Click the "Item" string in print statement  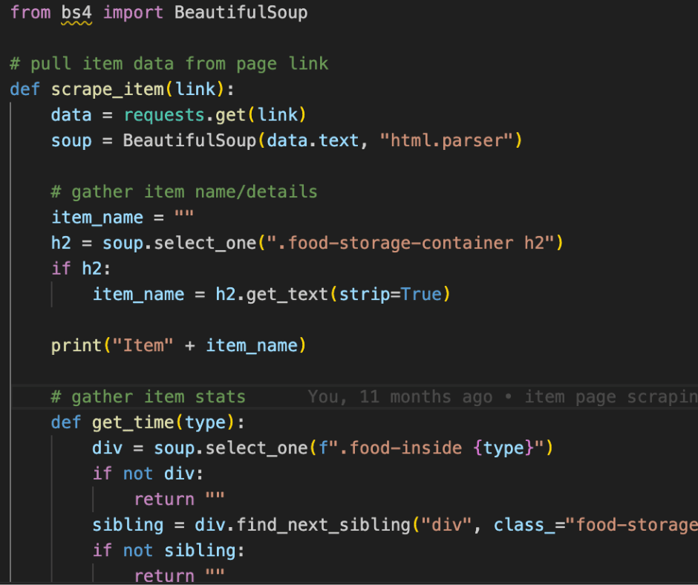(143, 346)
